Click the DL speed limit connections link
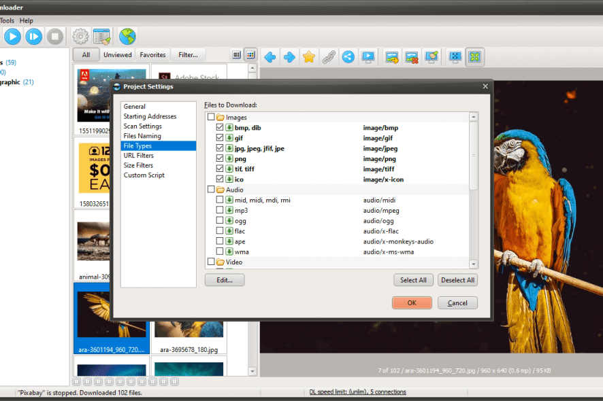Image resolution: width=603 pixels, height=401 pixels. click(x=357, y=391)
